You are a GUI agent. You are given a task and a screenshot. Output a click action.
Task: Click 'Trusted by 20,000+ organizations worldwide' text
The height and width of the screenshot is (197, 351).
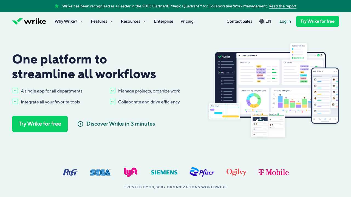pyautogui.click(x=175, y=187)
